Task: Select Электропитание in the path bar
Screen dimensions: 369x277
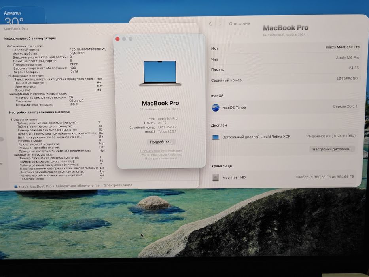Action: point(118,185)
